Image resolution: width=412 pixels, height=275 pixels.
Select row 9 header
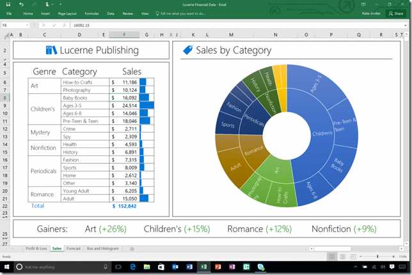(x=4, y=105)
